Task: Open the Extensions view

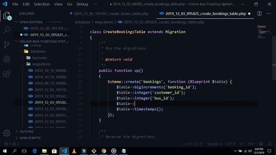Action: tap(7, 74)
